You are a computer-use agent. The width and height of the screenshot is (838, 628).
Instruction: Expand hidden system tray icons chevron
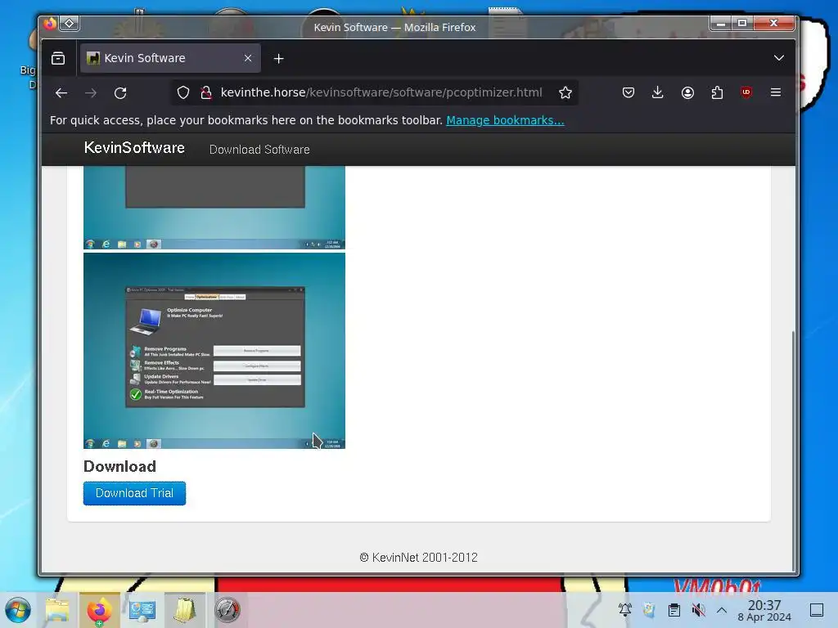722,610
